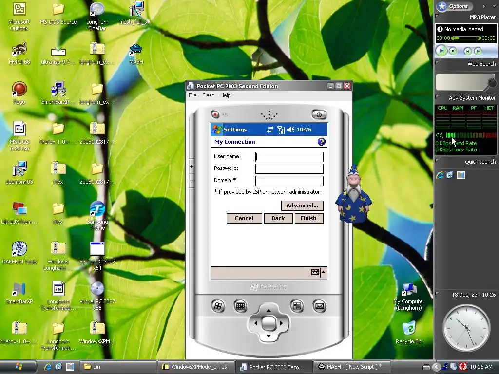The image size is (499, 374).
Task: Click the emulator side plus button
Action: click(x=191, y=166)
